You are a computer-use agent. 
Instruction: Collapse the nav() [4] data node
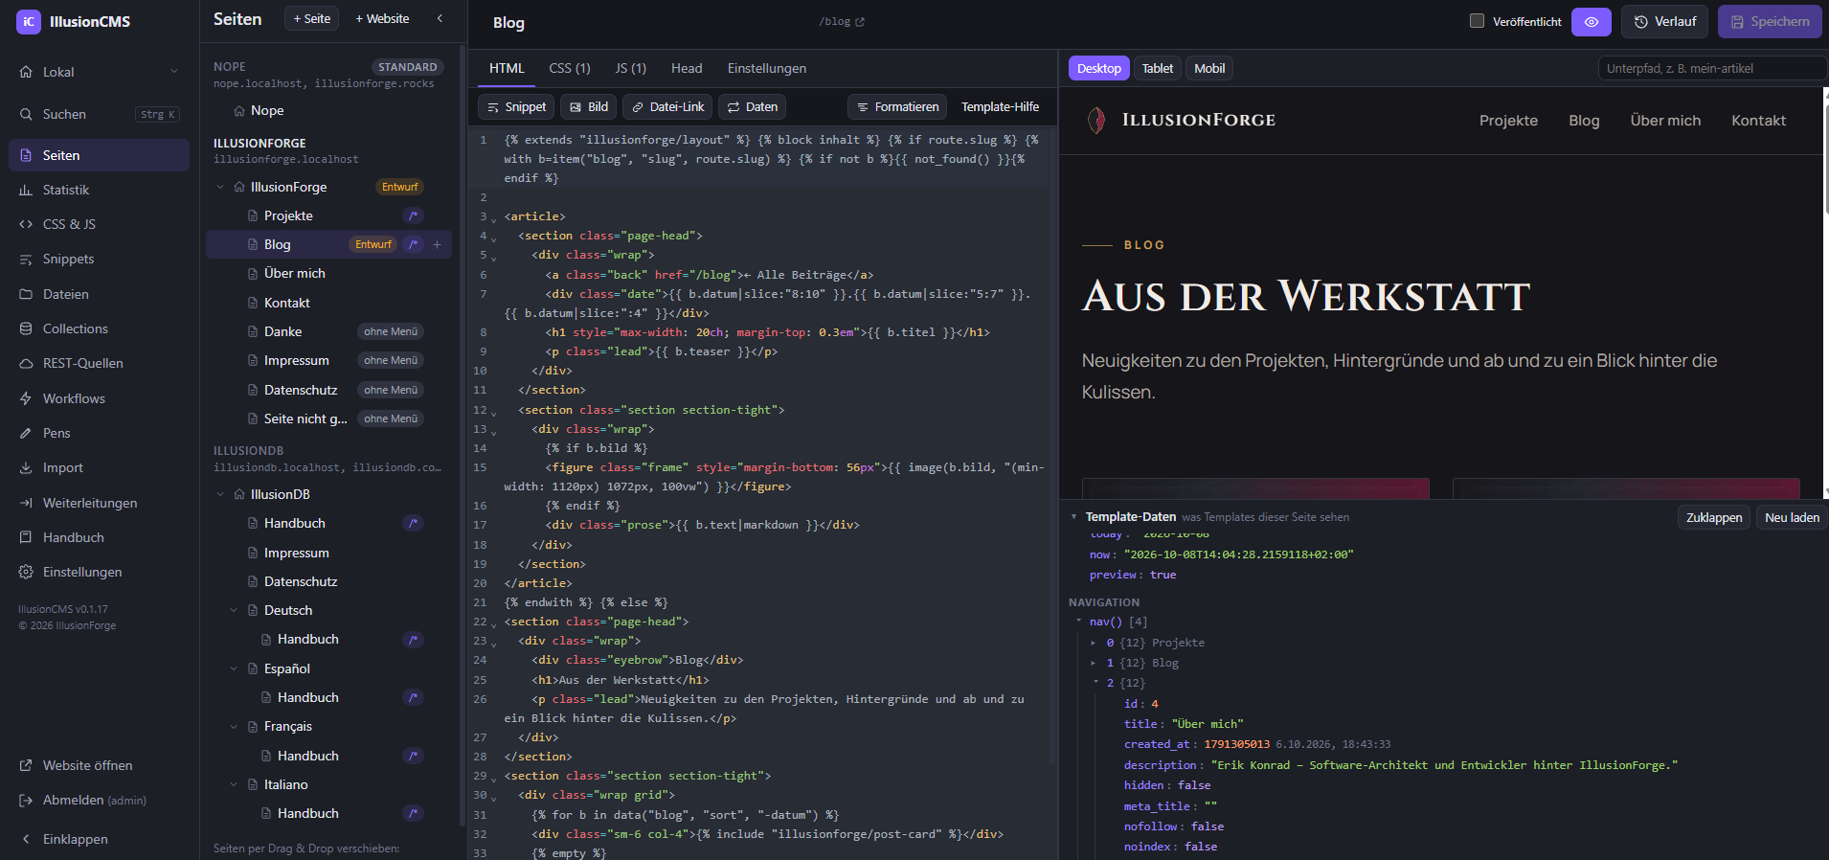tap(1079, 622)
